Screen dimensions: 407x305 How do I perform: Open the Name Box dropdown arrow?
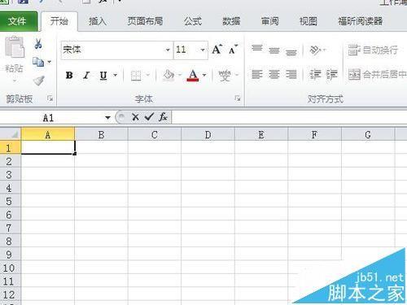coord(107,118)
